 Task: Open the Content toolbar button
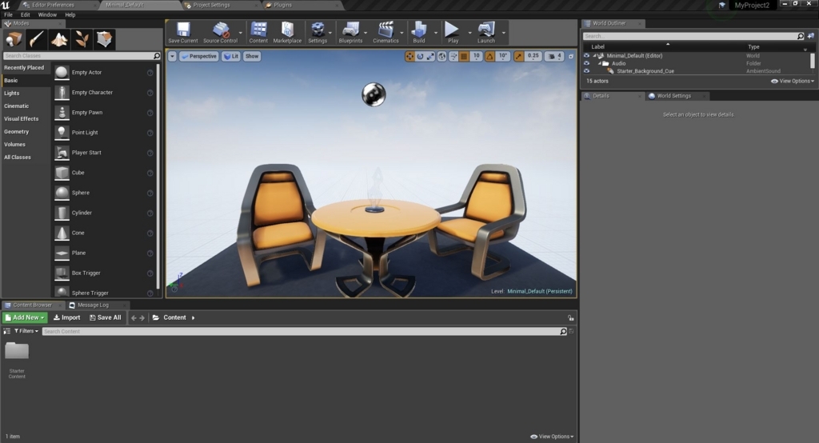[258, 33]
